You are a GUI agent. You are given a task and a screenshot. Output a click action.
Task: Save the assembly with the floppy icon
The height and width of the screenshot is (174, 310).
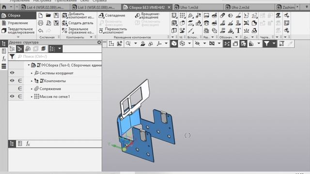[56, 15]
